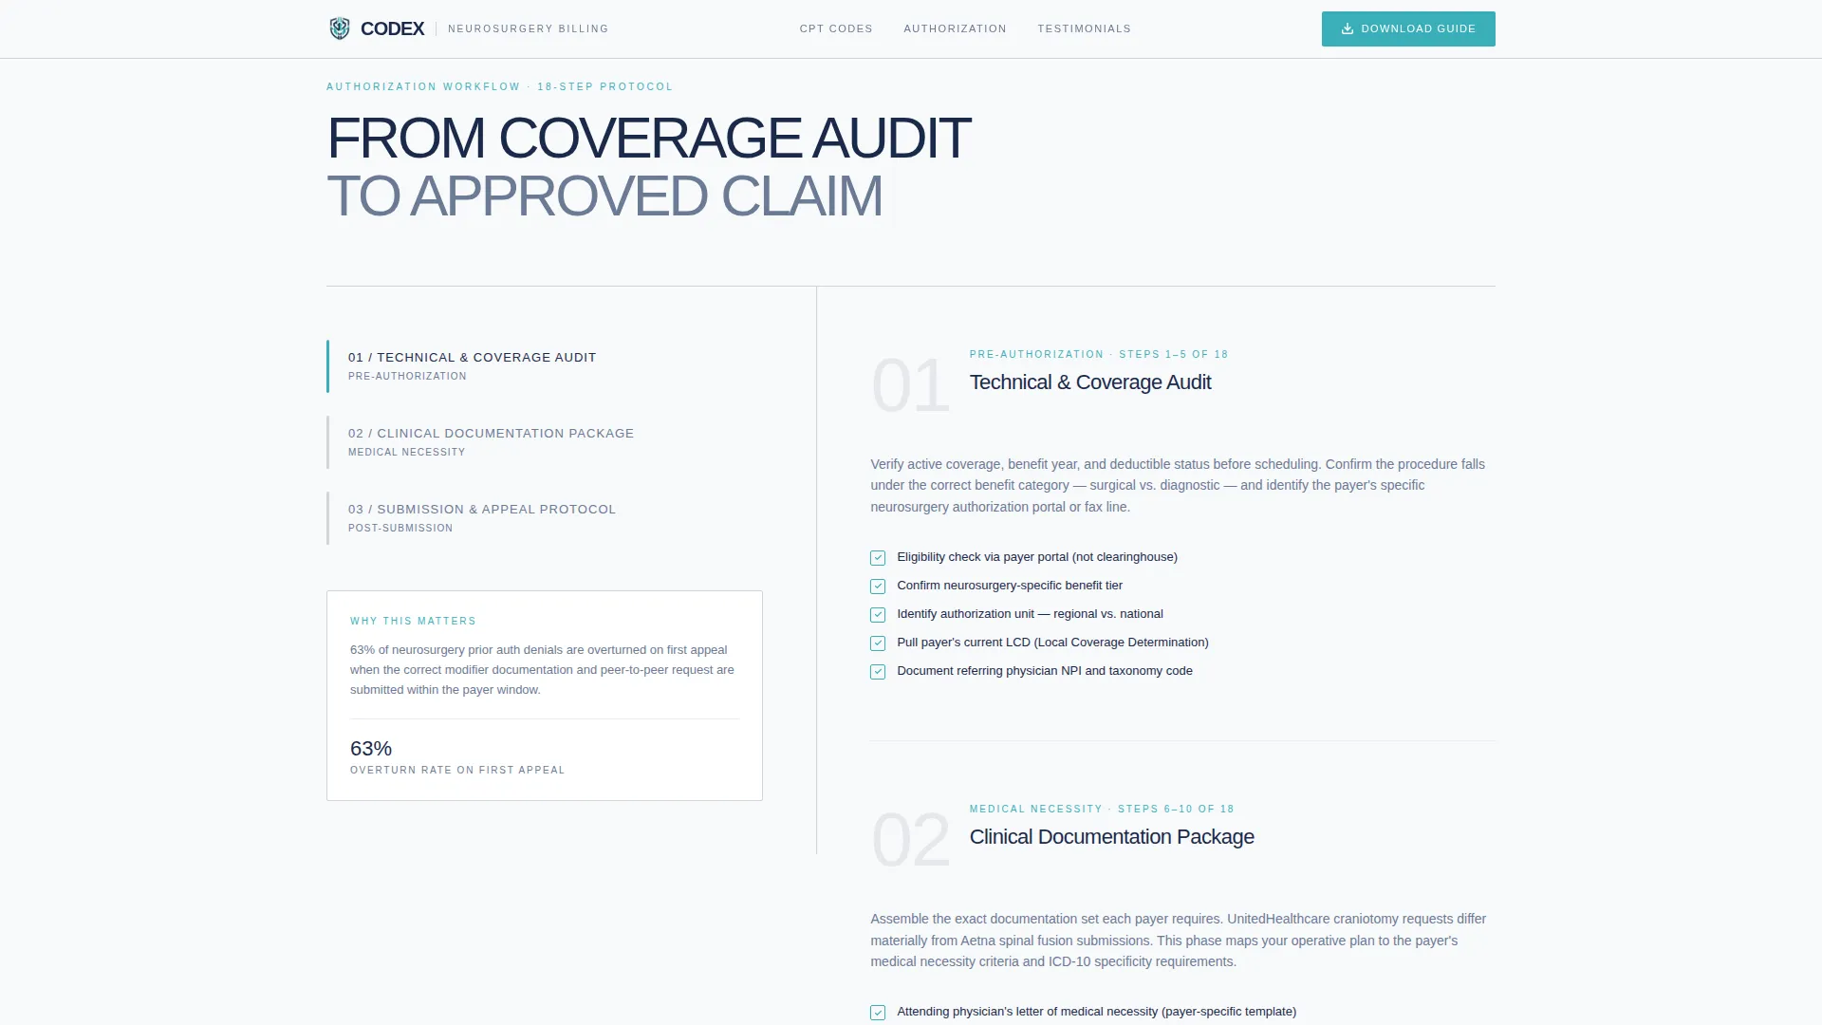Go to the Authorization nav item
1822x1025 pixels.
pyautogui.click(x=955, y=28)
